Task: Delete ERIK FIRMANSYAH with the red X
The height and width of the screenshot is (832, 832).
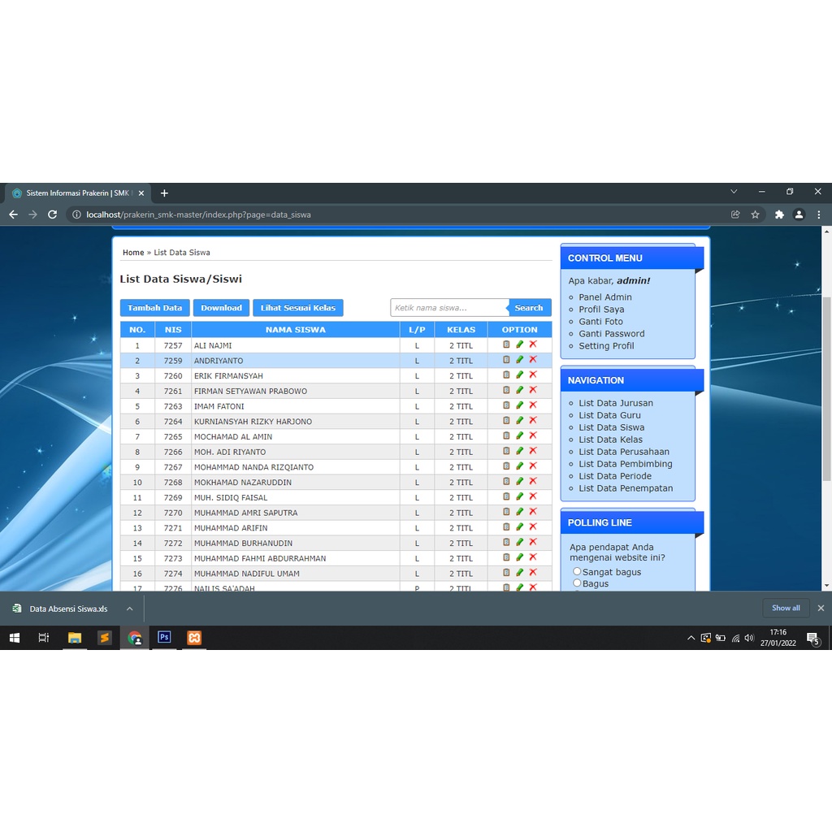Action: tap(533, 375)
